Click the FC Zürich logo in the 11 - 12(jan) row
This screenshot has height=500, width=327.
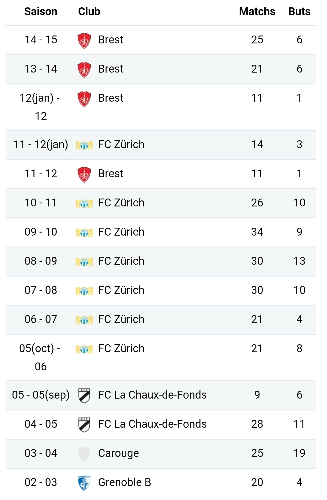(x=84, y=145)
